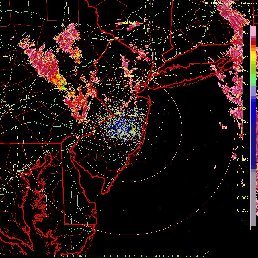Click the 0.787 scale value

(x=243, y=83)
